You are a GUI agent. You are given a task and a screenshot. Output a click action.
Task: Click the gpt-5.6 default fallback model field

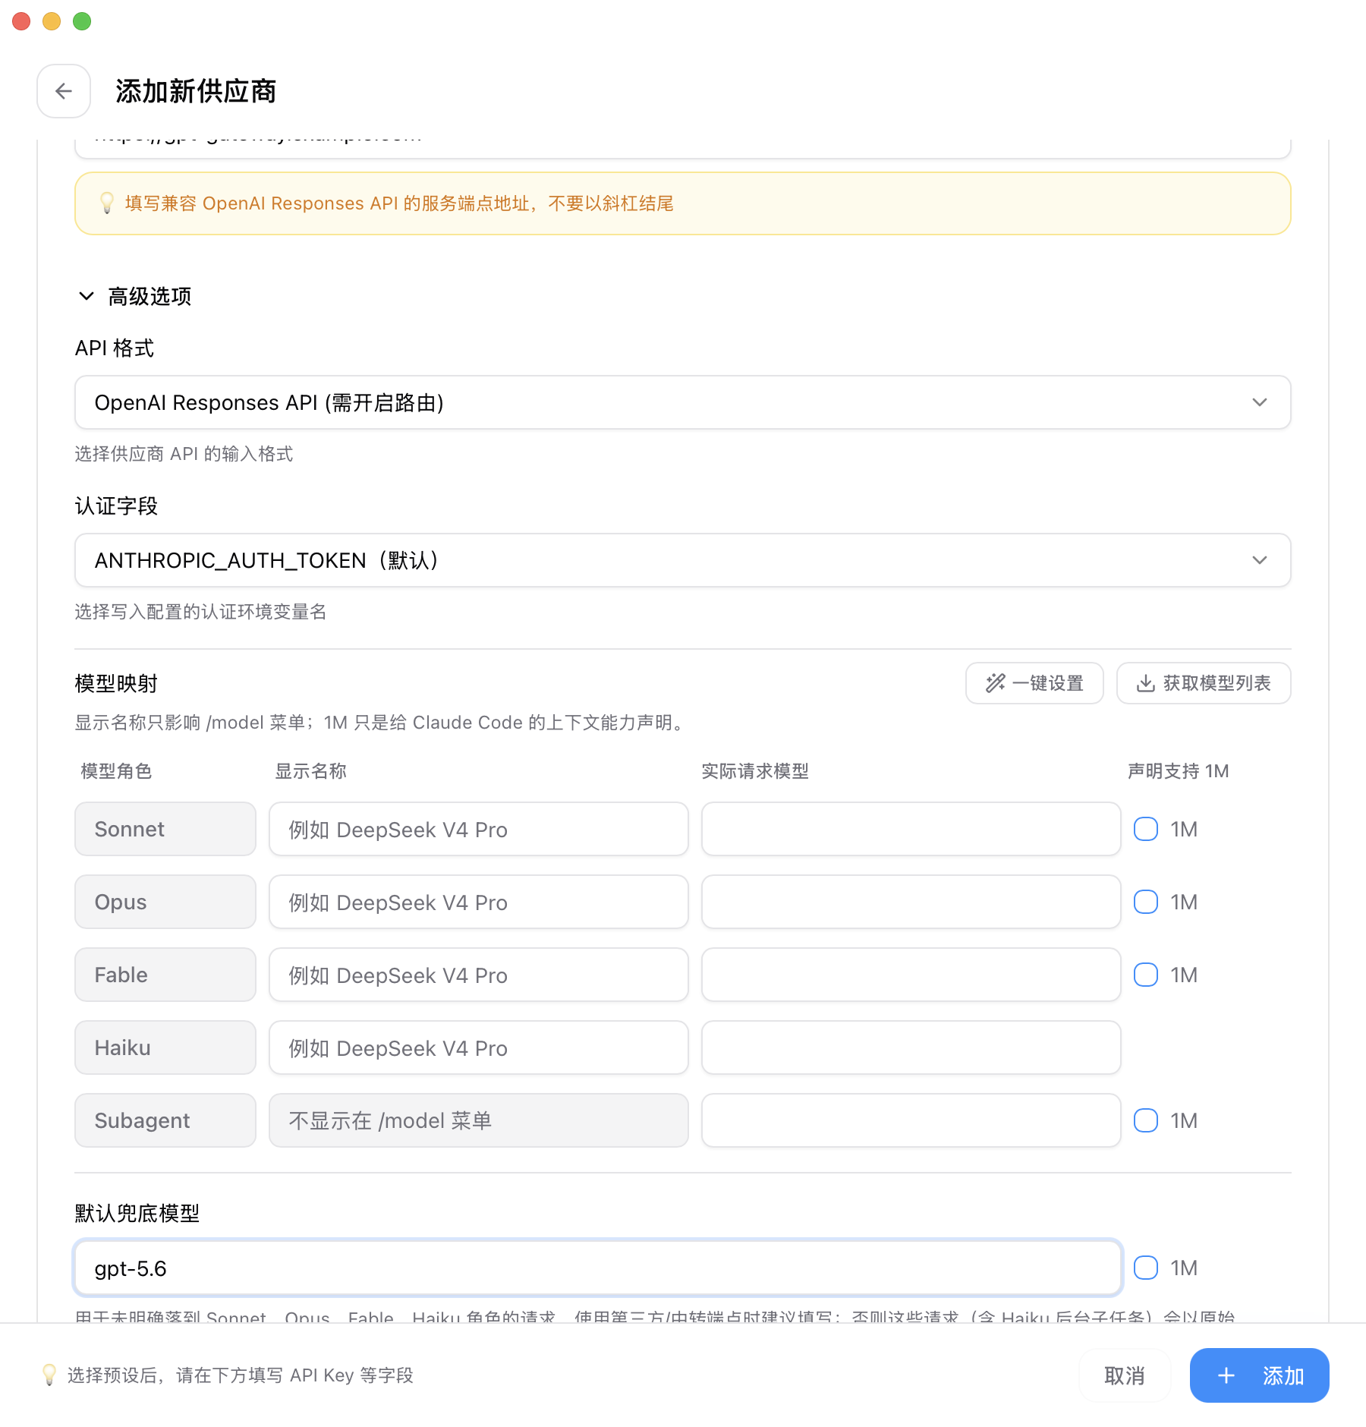598,1268
